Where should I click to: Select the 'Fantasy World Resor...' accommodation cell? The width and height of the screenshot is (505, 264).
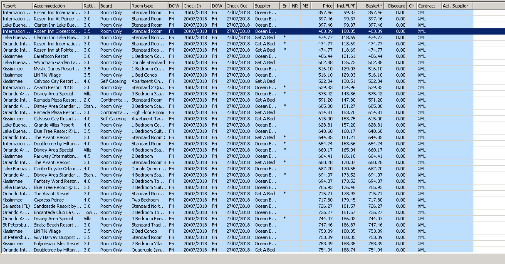click(58, 181)
